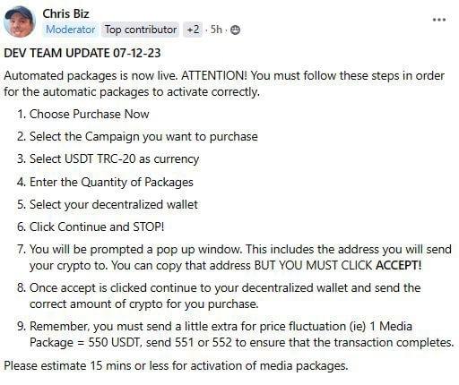The height and width of the screenshot is (385, 459).
Task: Click step 2 about selecting the Campaign
Action: (x=137, y=137)
